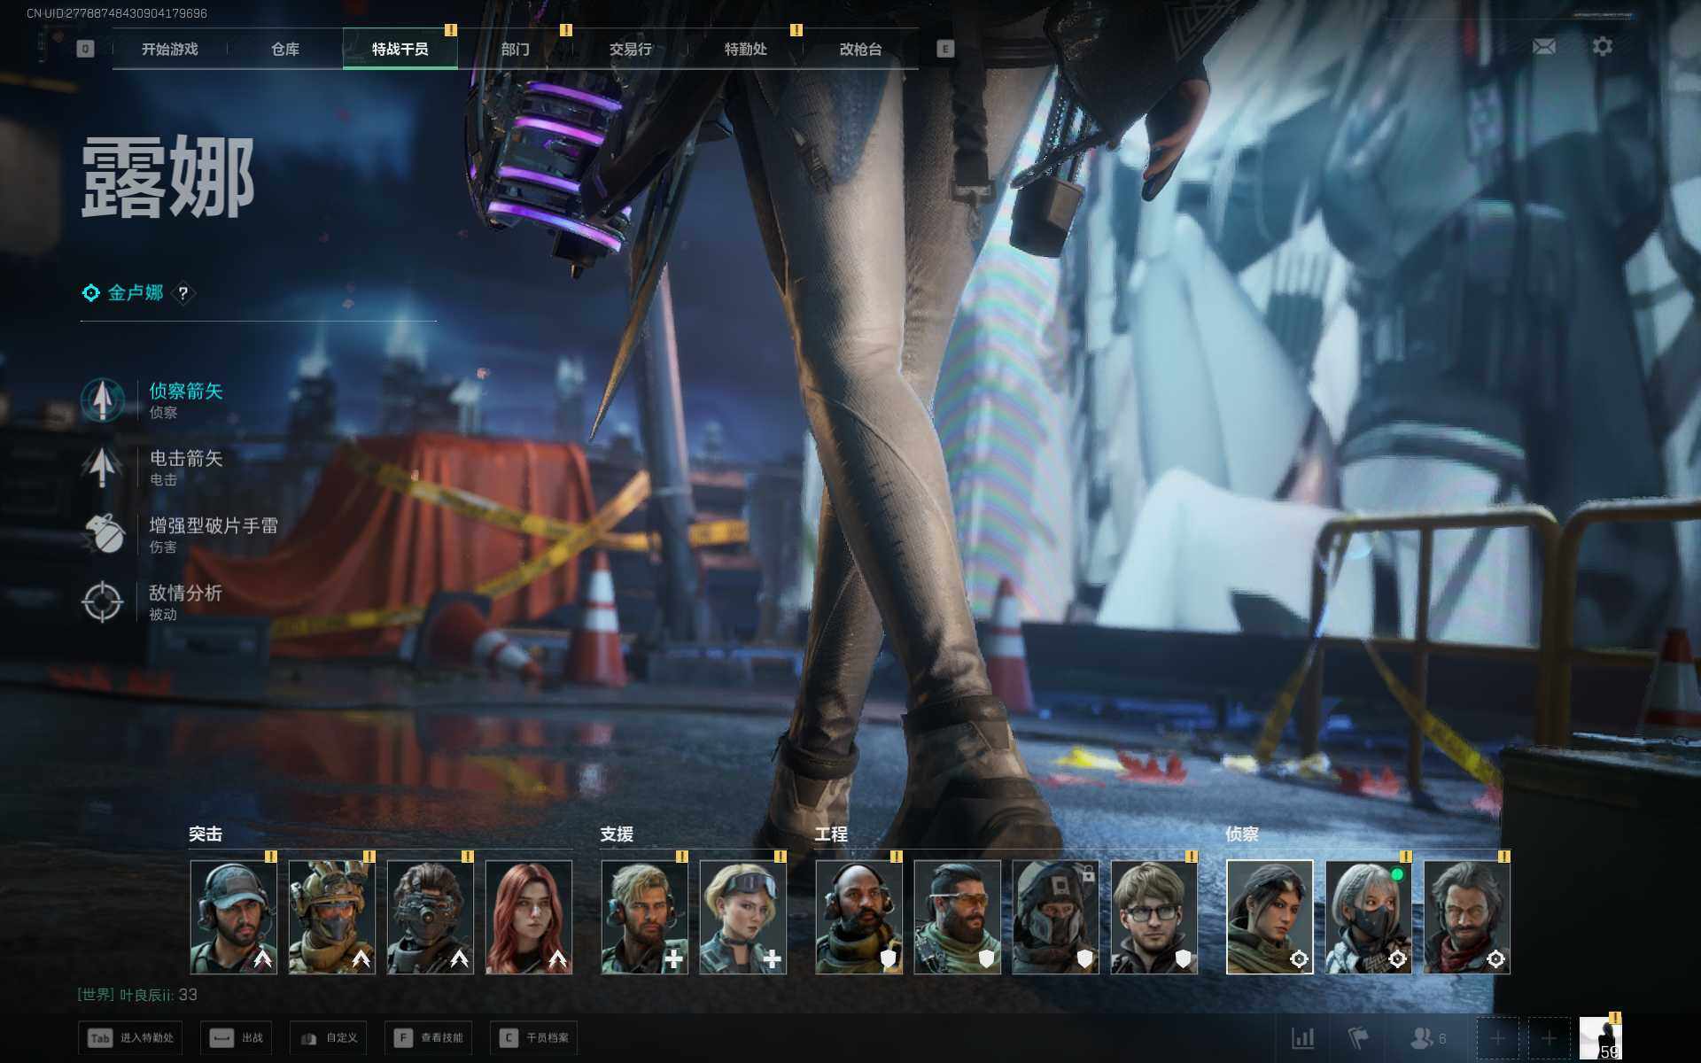Switch to the 仓库 tab
This screenshot has height=1063, width=1701.
pyautogui.click(x=284, y=49)
